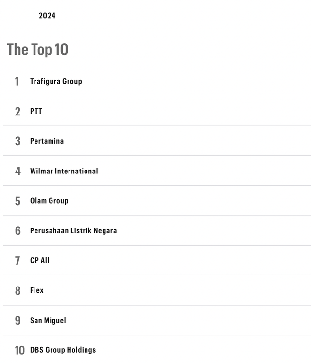311x363 pixels.
Task: Click Perusahaan Listrik Negara
Action: (73, 231)
